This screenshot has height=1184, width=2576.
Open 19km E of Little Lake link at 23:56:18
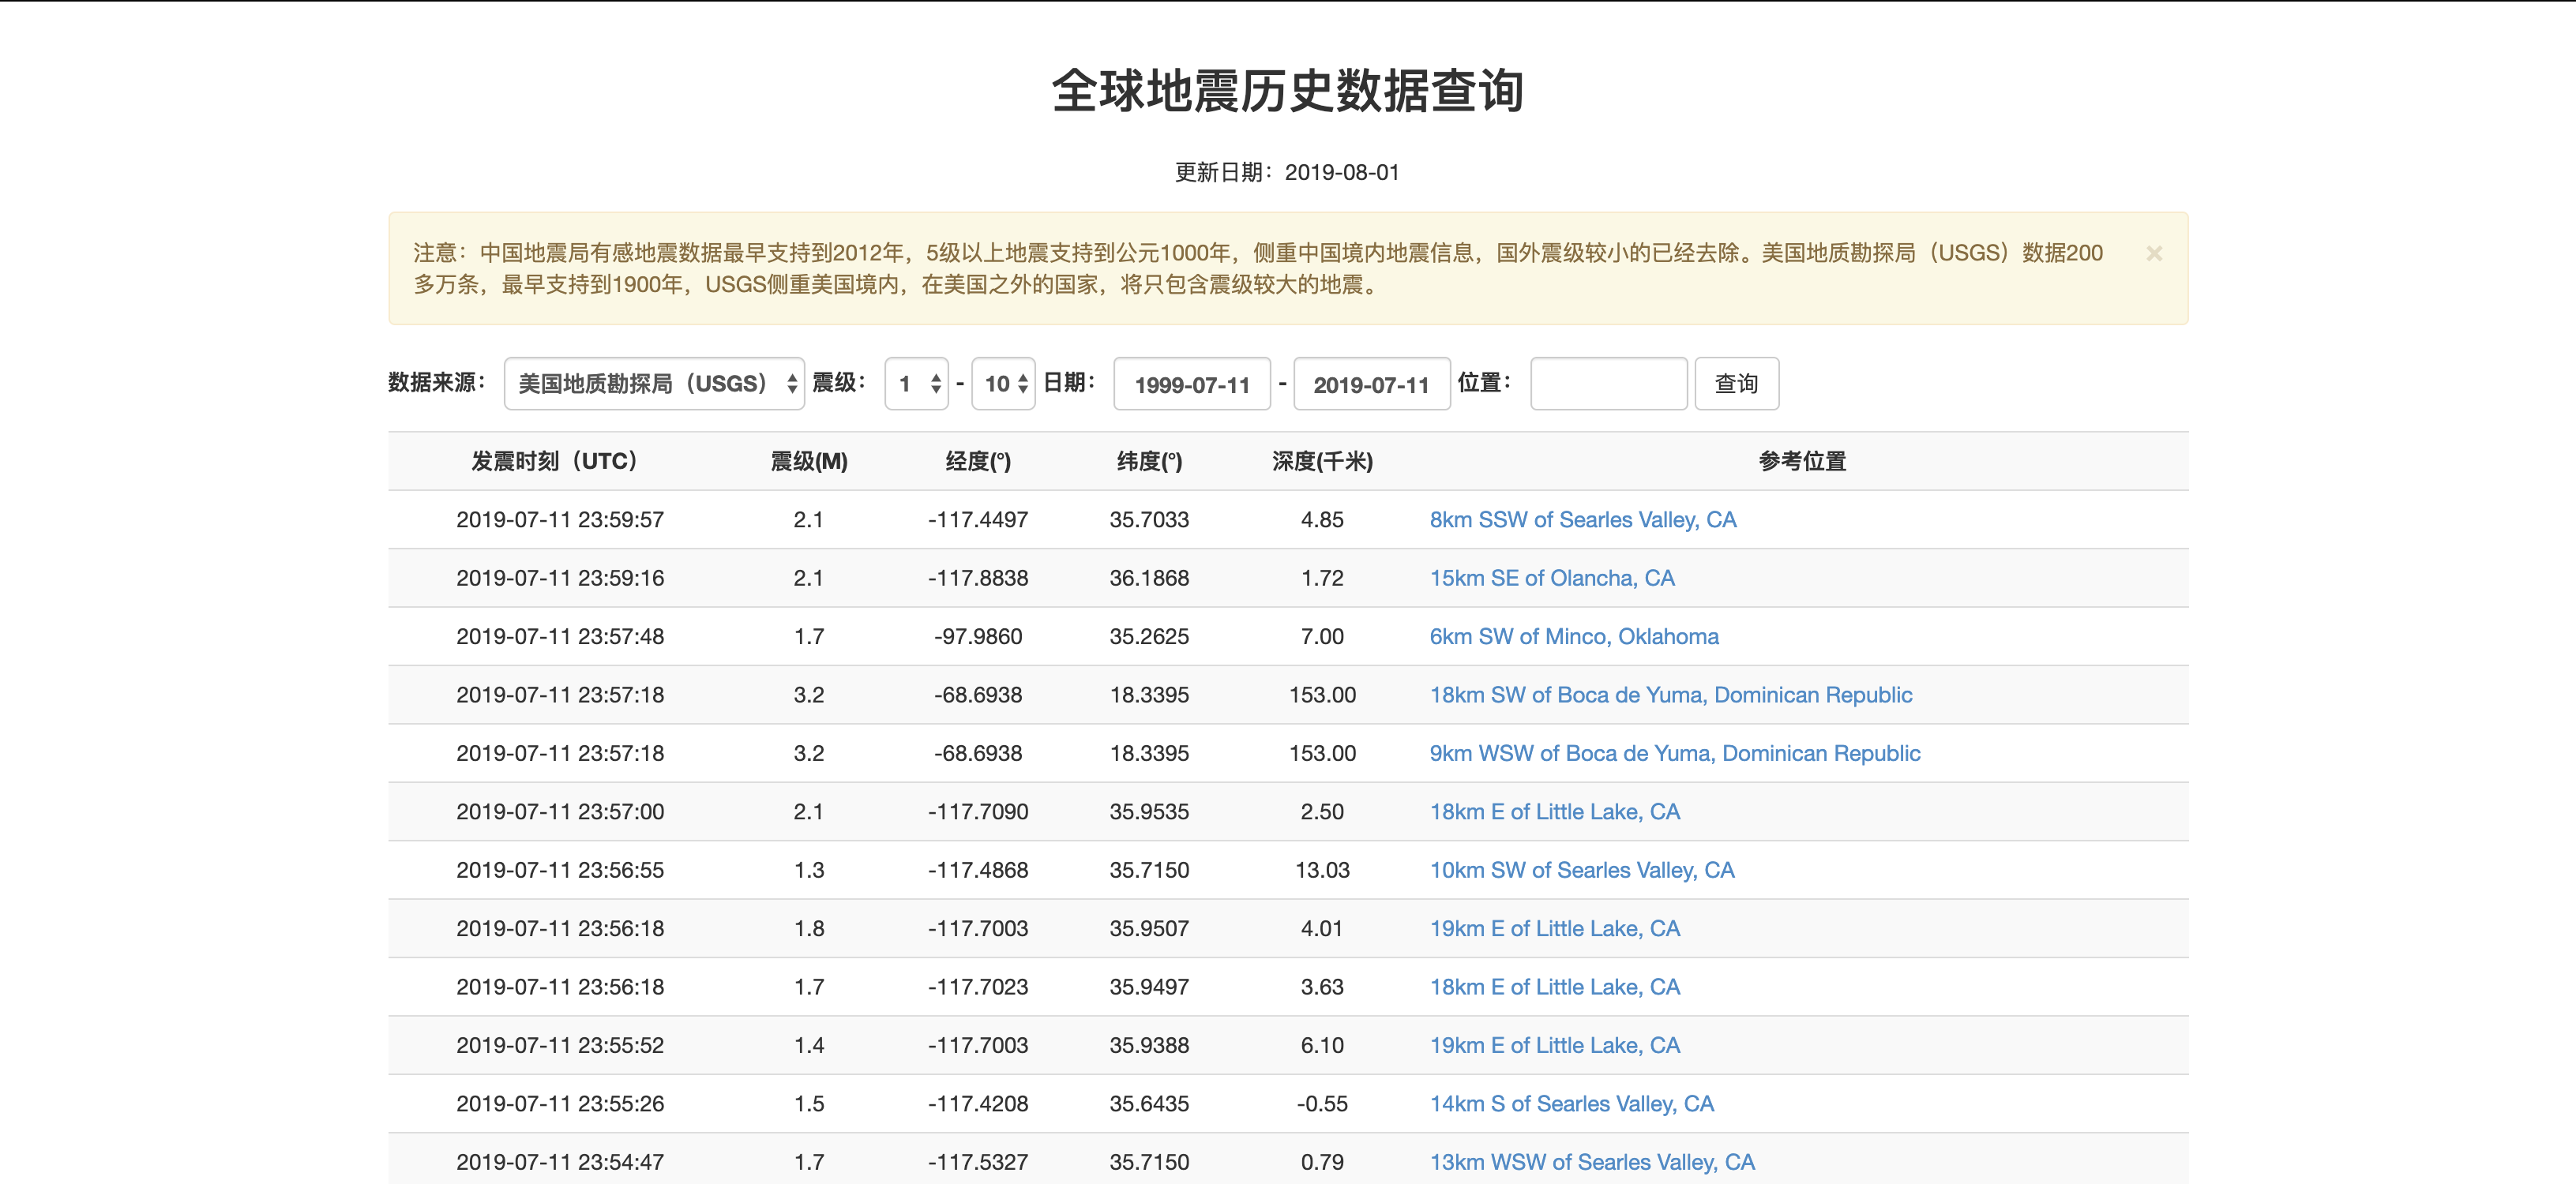click(1555, 928)
